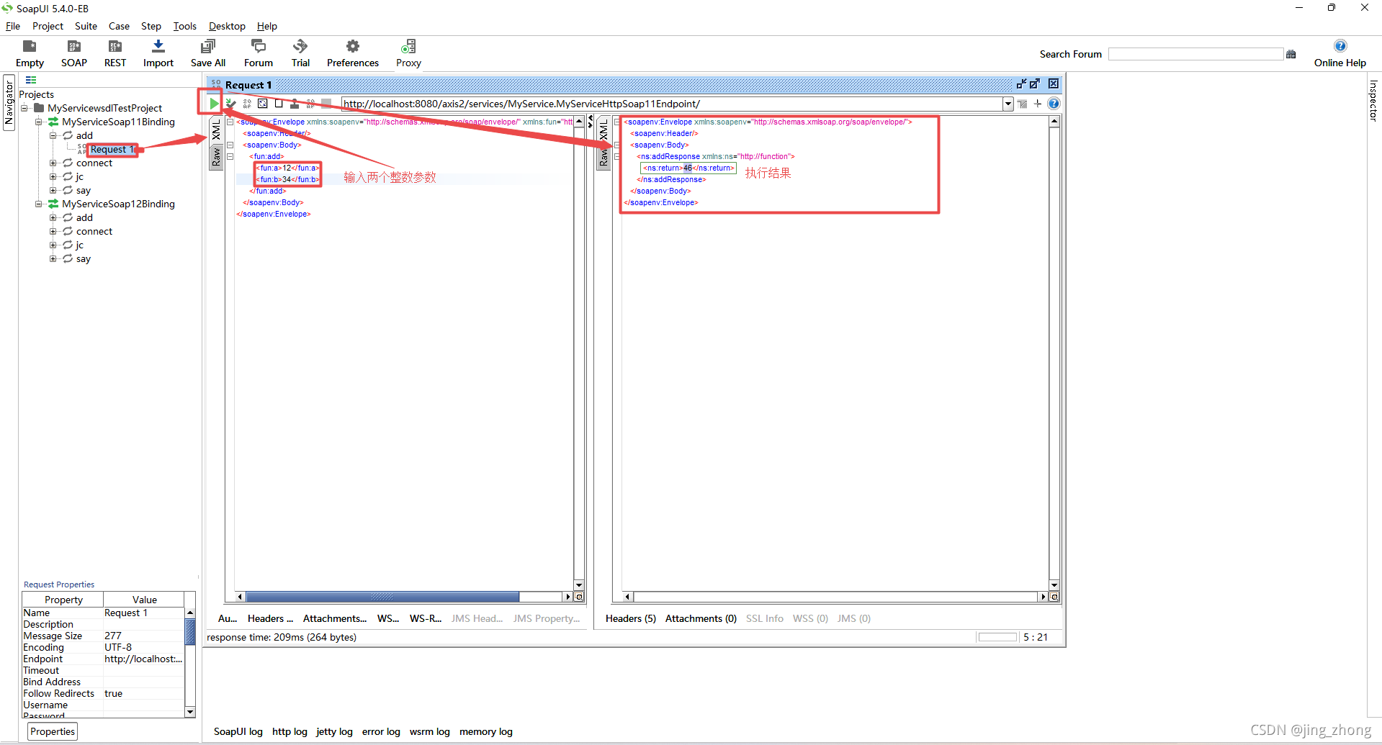Collapse MyServiceSoap11Binding node
This screenshot has height=745, width=1382.
[38, 122]
